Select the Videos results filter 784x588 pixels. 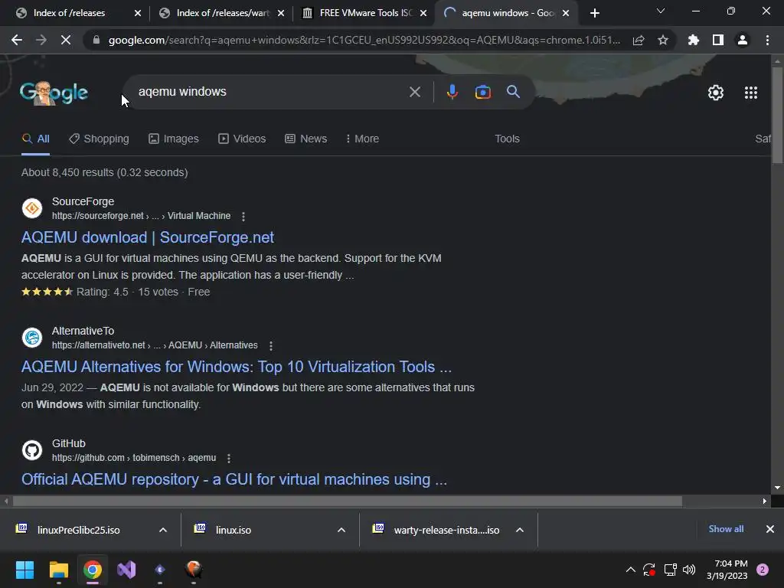(x=242, y=139)
